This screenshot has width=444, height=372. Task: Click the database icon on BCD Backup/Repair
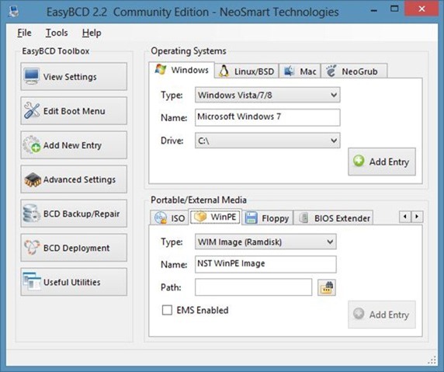(31, 213)
